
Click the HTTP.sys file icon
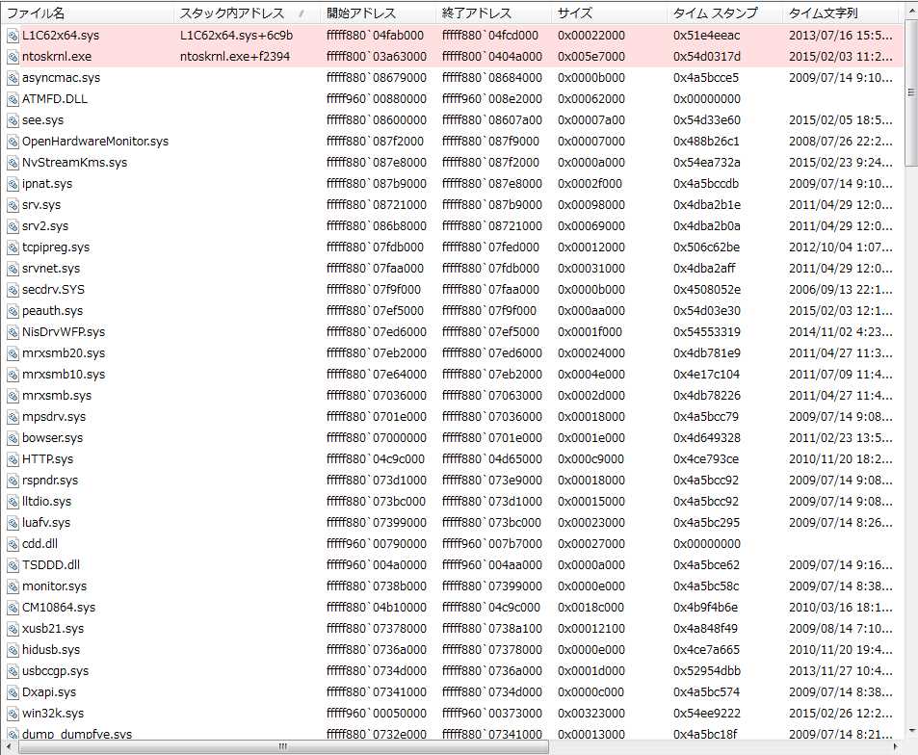click(x=13, y=459)
